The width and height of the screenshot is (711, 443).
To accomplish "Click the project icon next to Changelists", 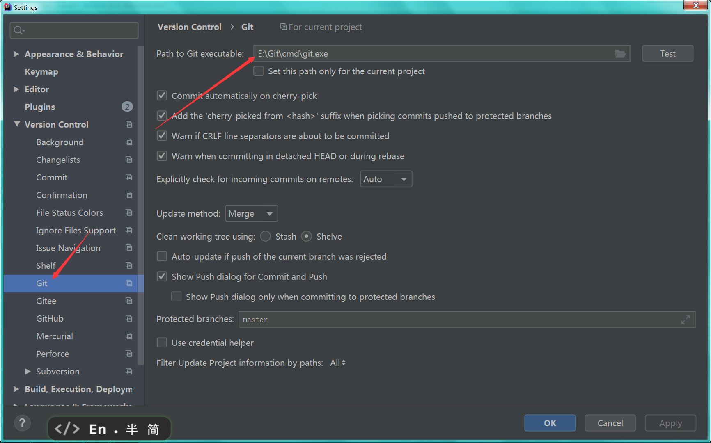I will click(129, 160).
